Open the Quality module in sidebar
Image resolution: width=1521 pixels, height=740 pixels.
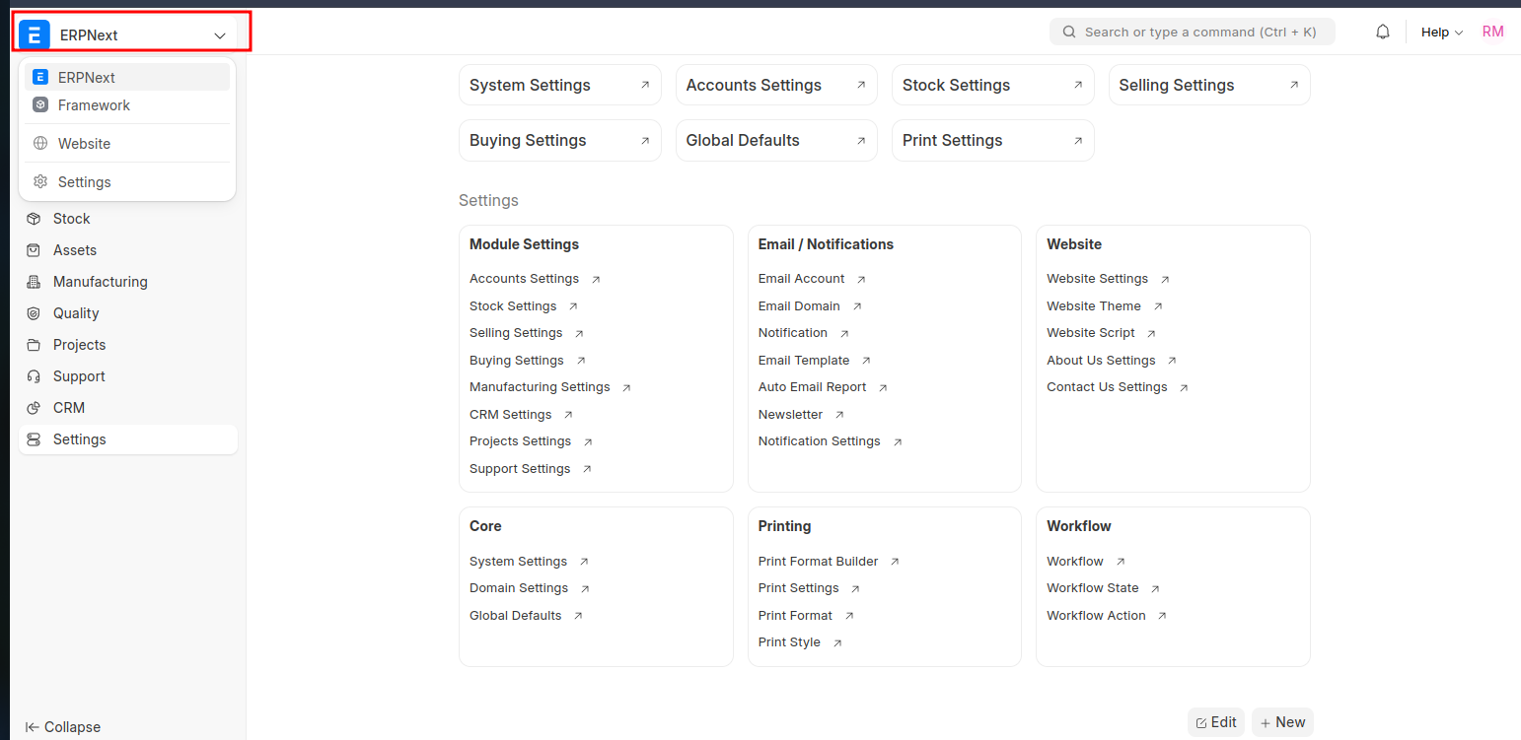pyautogui.click(x=128, y=313)
